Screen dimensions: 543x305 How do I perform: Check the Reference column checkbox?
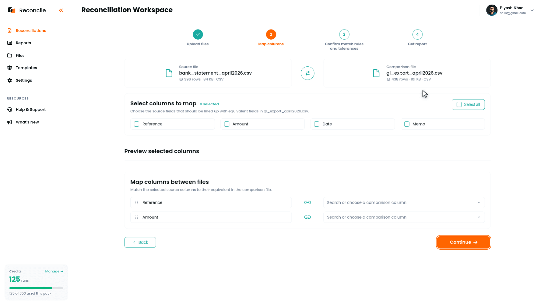click(x=137, y=124)
